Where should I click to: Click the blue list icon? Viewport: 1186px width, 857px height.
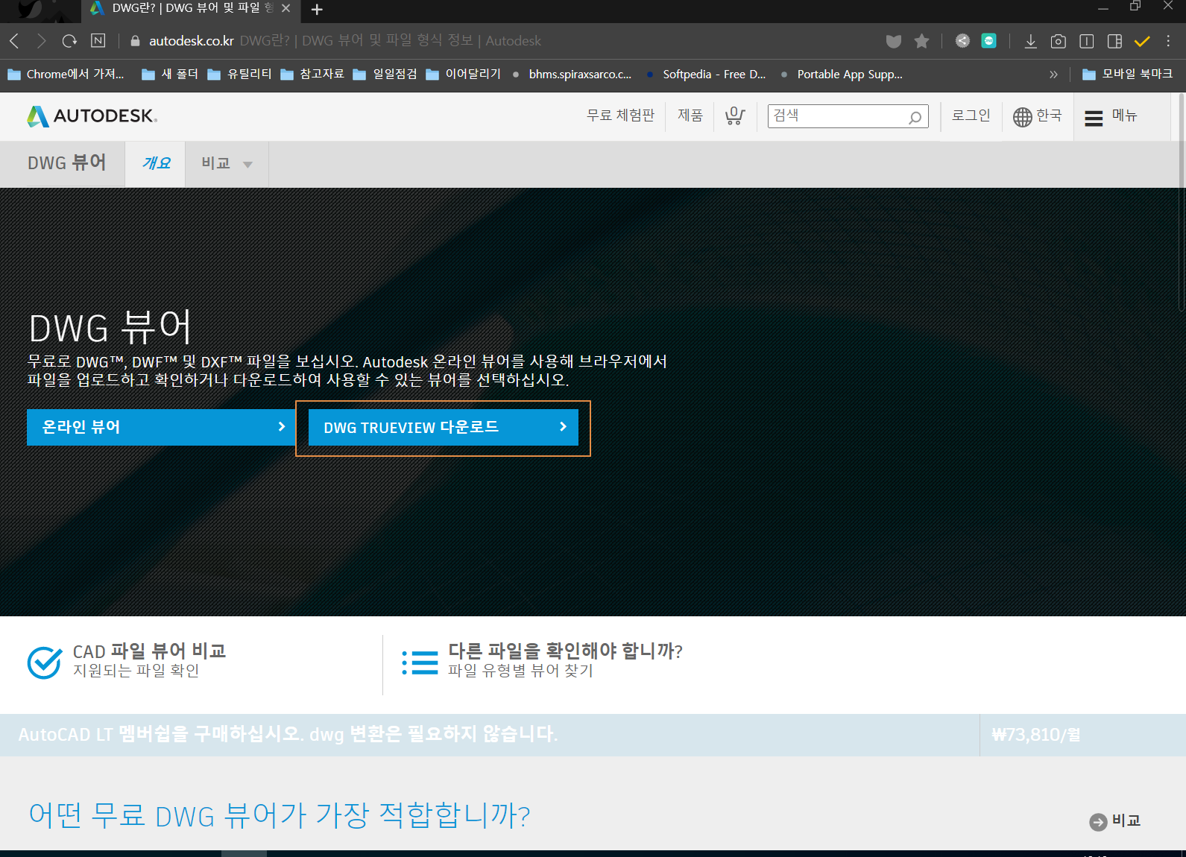point(420,662)
